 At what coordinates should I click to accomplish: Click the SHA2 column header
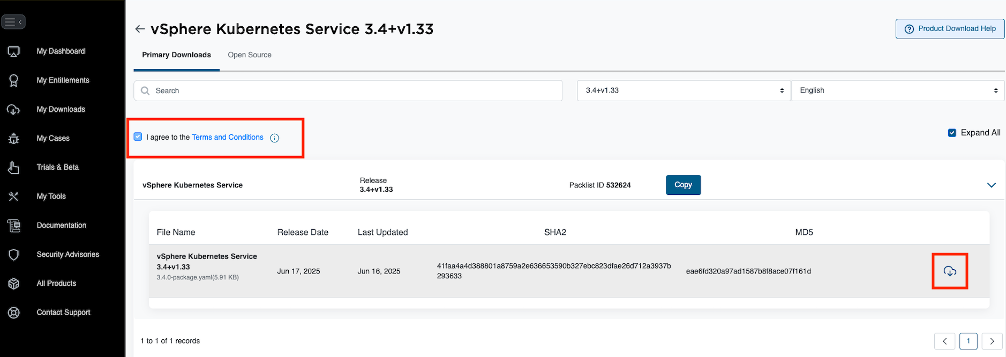[x=555, y=232]
